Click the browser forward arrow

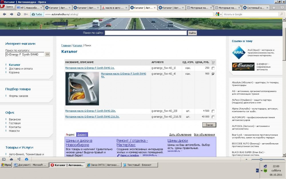click(11, 14)
